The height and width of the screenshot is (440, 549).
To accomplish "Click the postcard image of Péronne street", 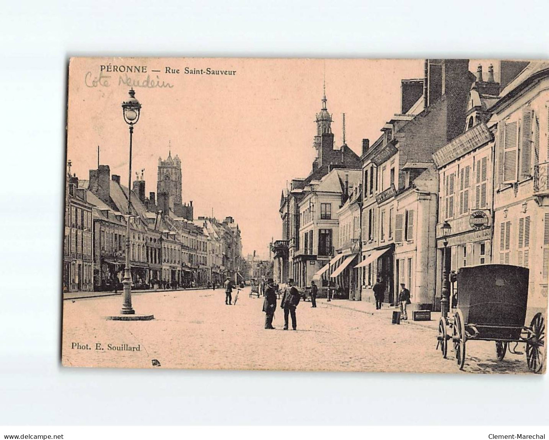I will tap(305, 216).
